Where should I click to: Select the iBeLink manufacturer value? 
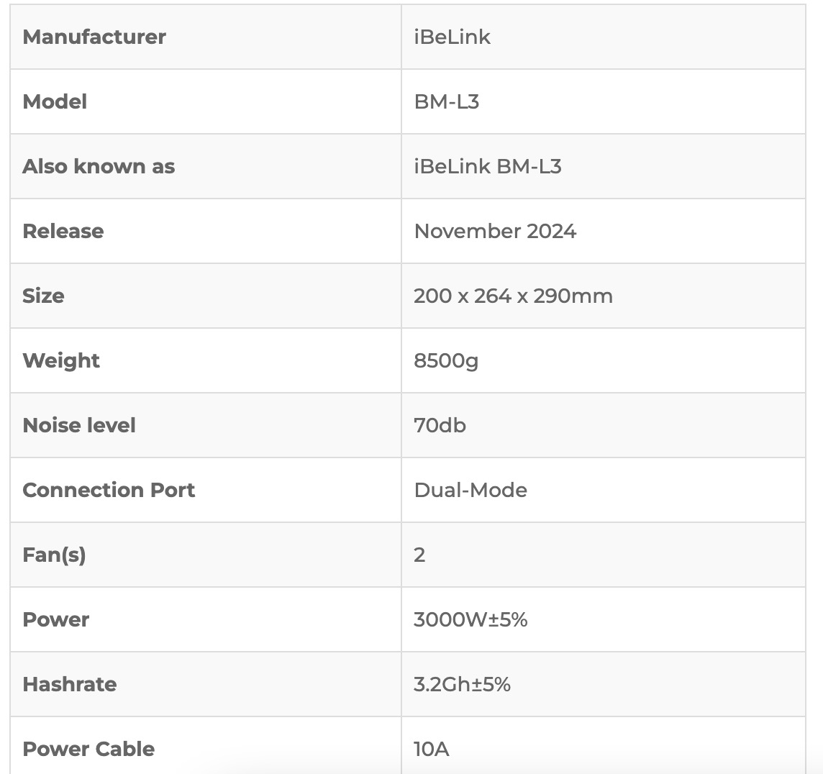coord(452,37)
